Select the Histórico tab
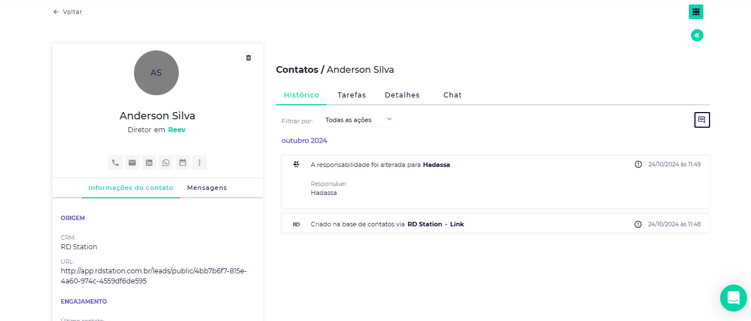Viewport: 751px width, 321px height. 302,95
